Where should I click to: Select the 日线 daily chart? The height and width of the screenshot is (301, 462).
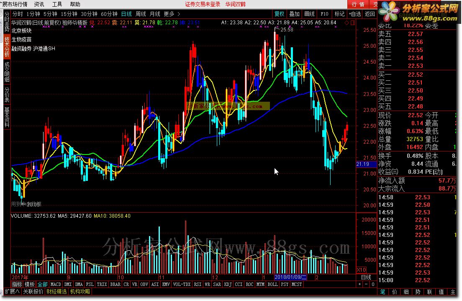tap(126, 14)
